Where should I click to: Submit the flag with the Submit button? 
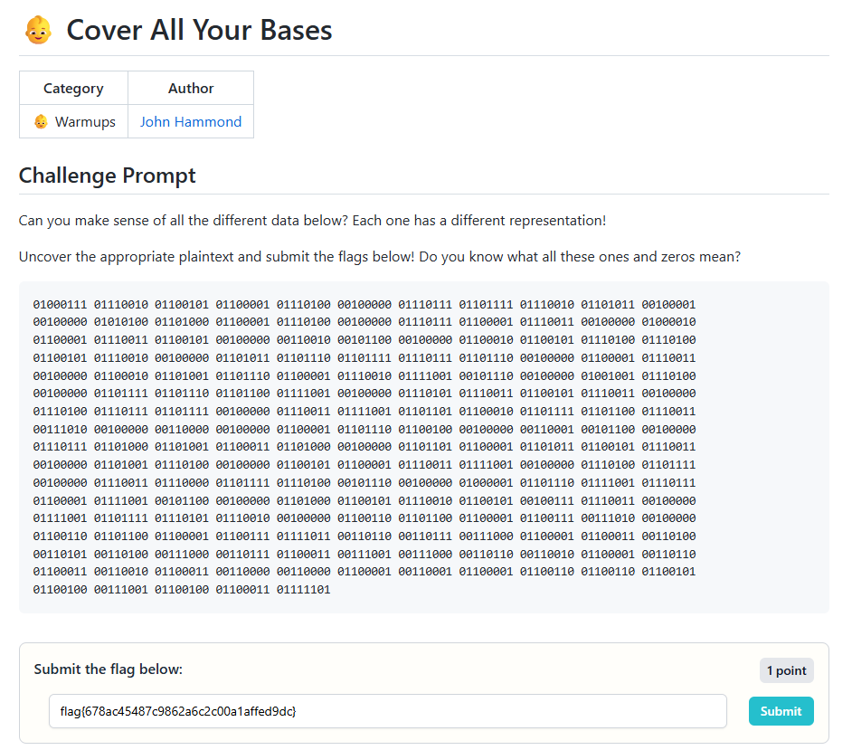781,711
